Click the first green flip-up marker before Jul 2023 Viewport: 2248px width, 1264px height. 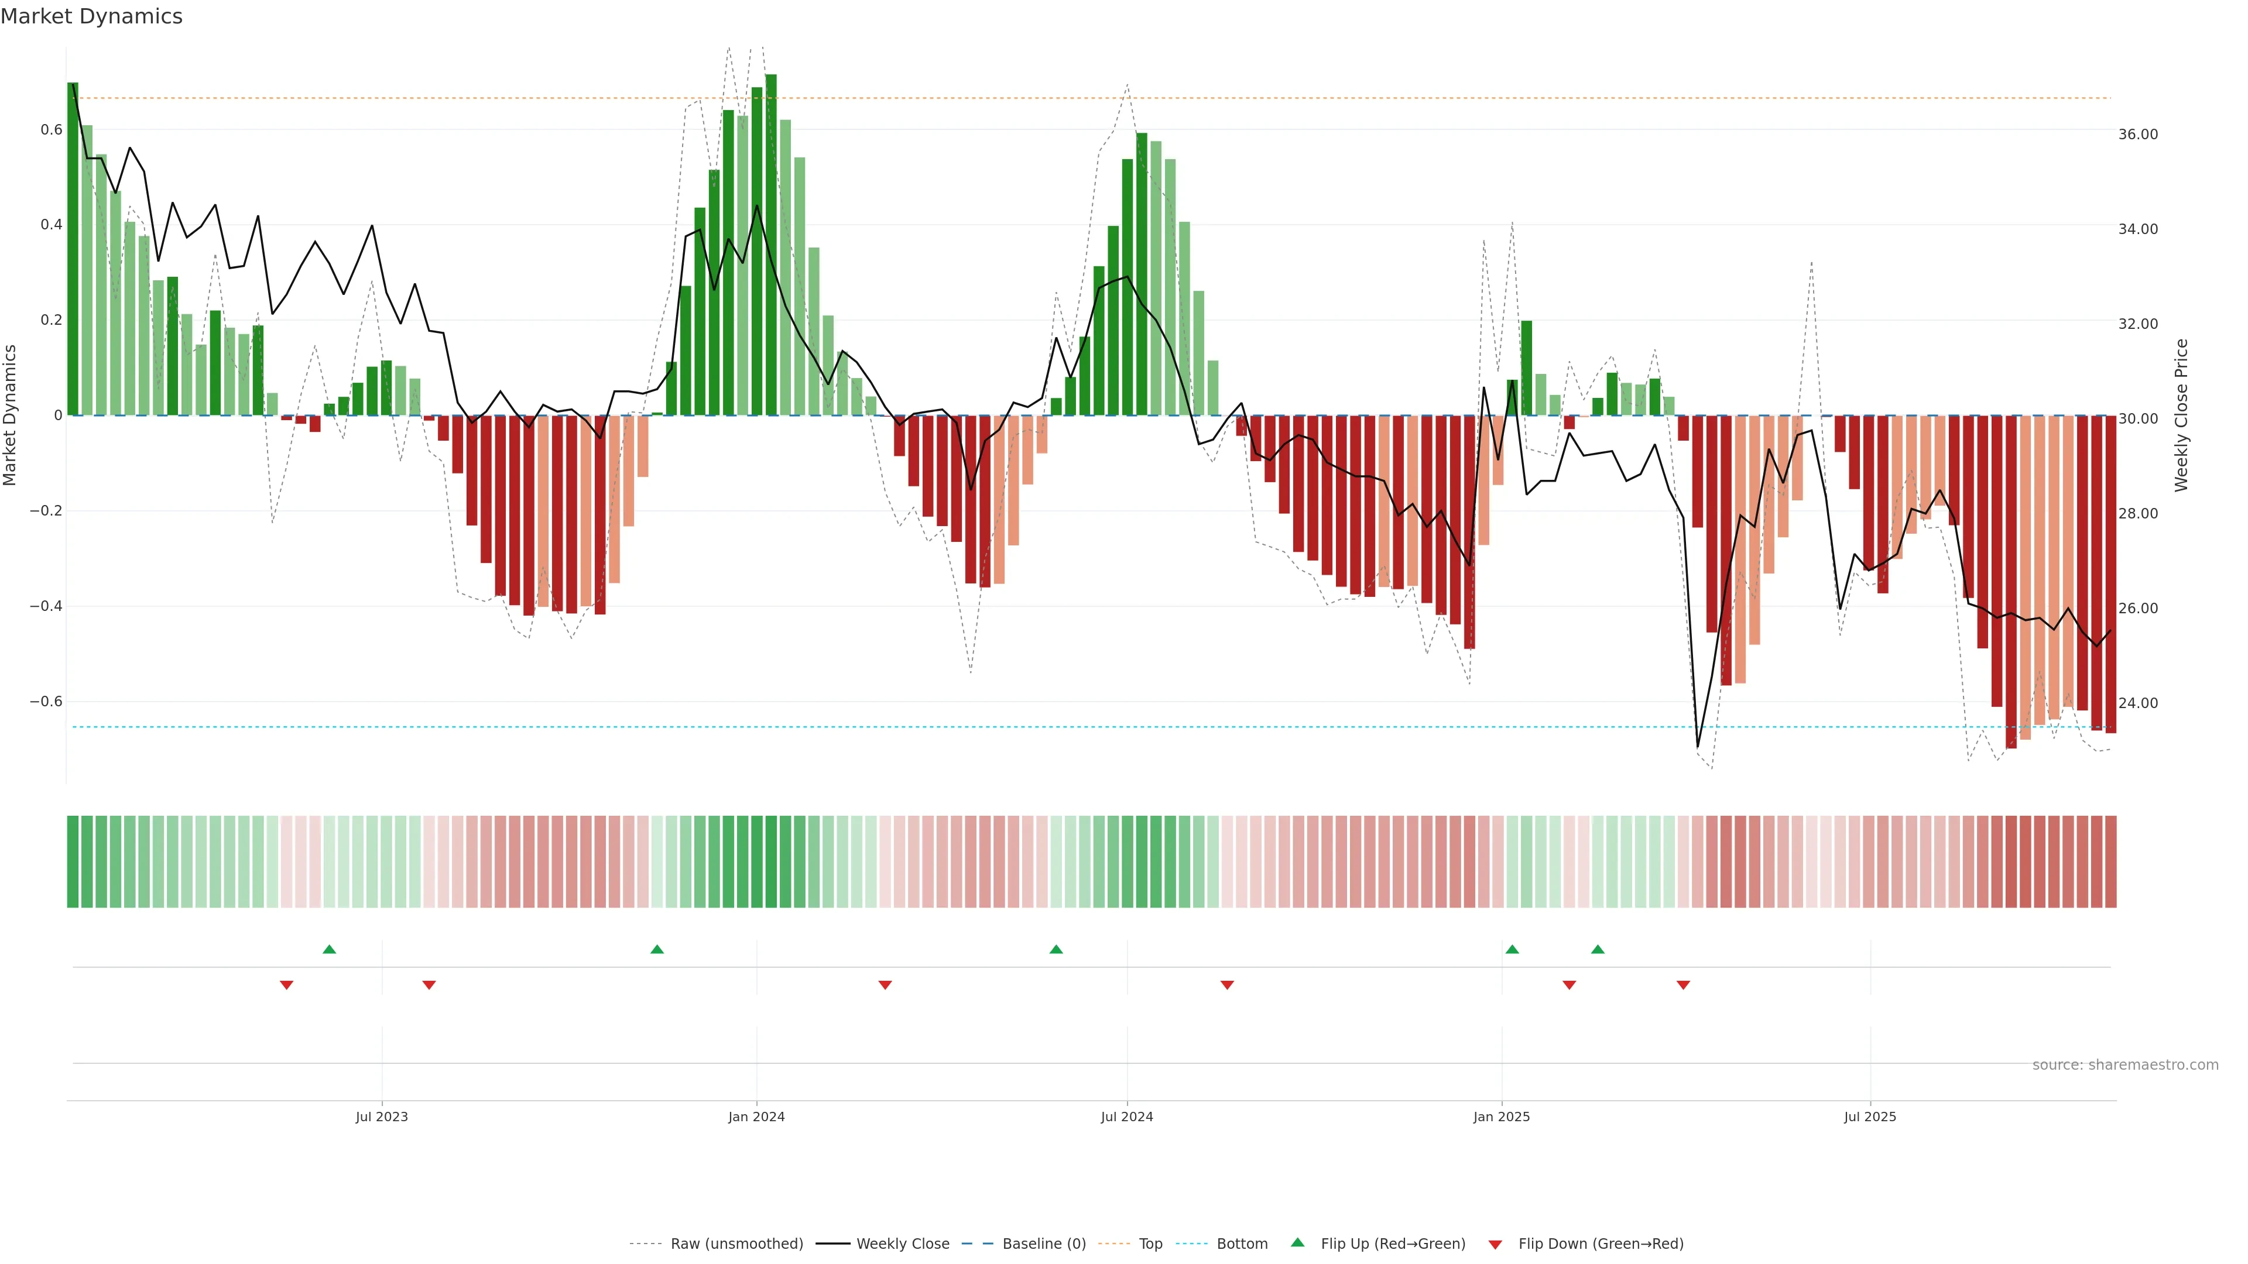(329, 949)
